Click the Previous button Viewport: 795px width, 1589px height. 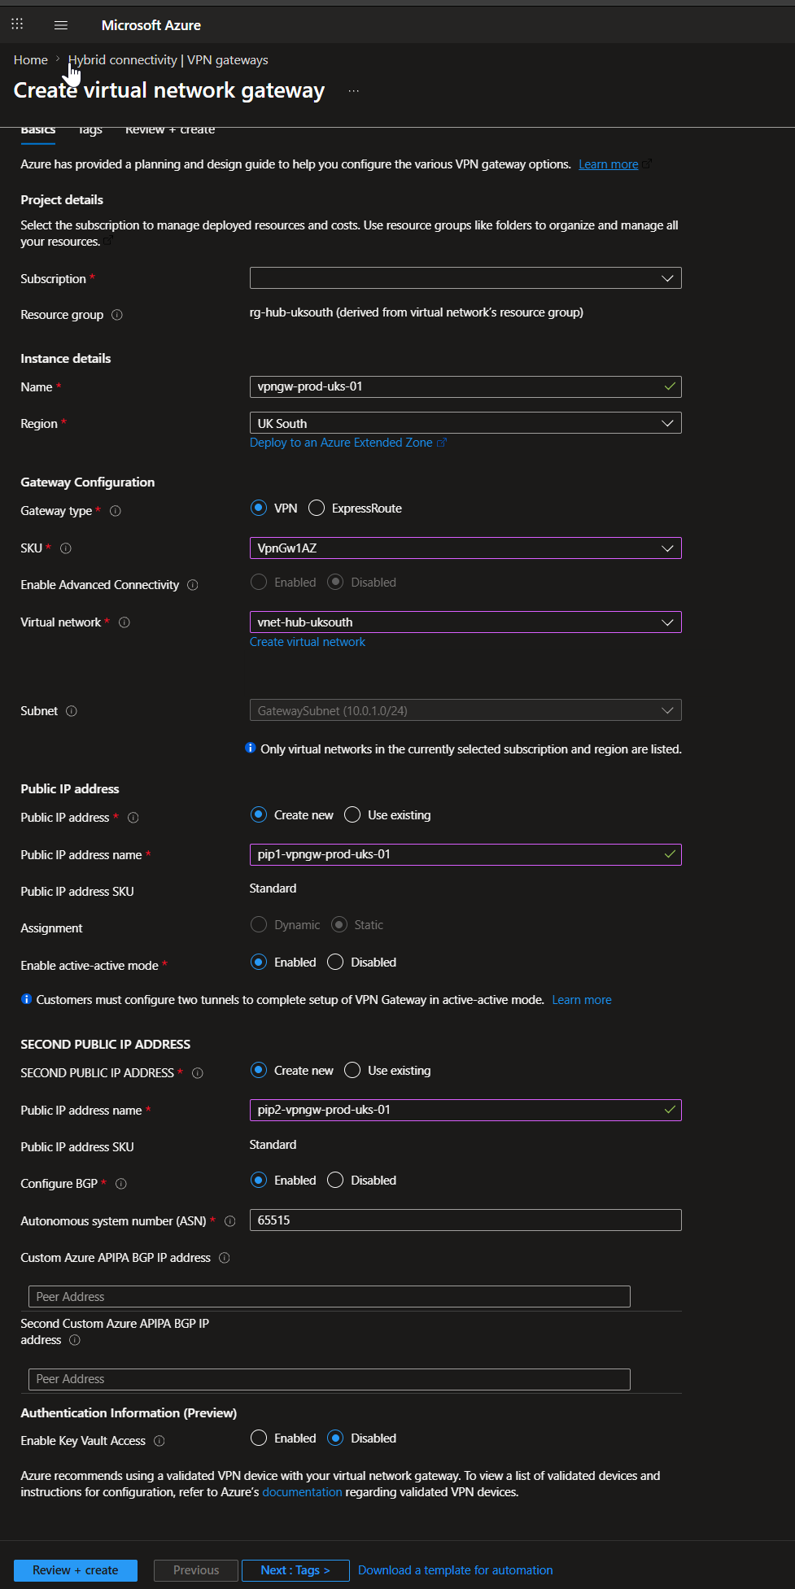196,1570
